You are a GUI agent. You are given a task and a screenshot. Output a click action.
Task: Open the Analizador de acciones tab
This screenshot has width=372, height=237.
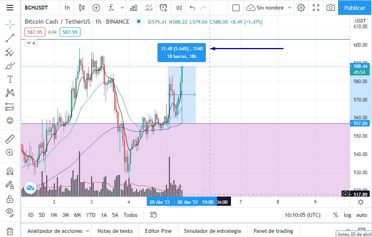point(55,231)
